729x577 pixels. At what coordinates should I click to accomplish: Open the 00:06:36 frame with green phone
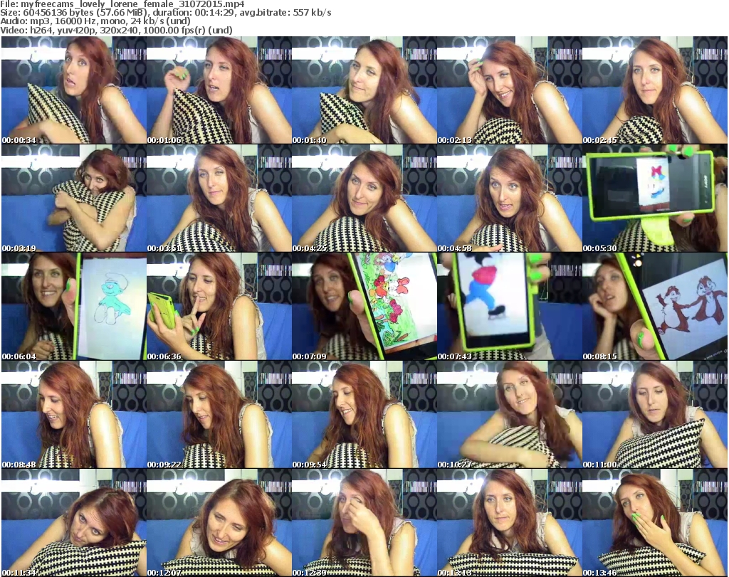click(x=219, y=307)
